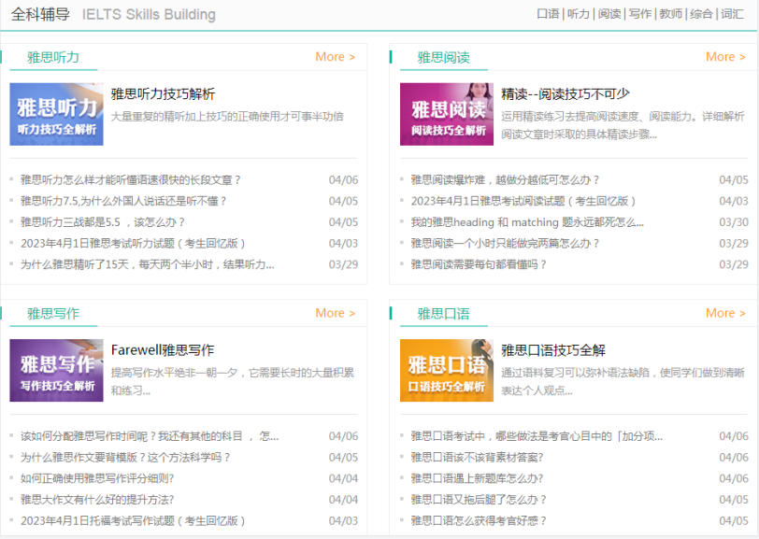Click the 运用精读练习 reading description text
The width and height of the screenshot is (759, 539).
[x=623, y=125]
